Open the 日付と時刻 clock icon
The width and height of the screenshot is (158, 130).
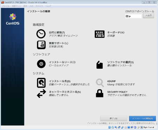point(41,34)
